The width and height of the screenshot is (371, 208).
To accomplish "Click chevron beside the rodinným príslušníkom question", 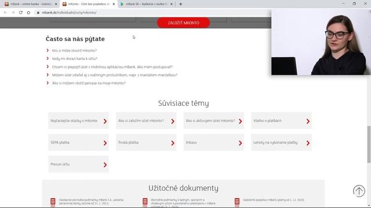I will click(48, 75).
